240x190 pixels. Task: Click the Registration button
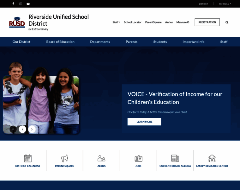click(x=207, y=22)
